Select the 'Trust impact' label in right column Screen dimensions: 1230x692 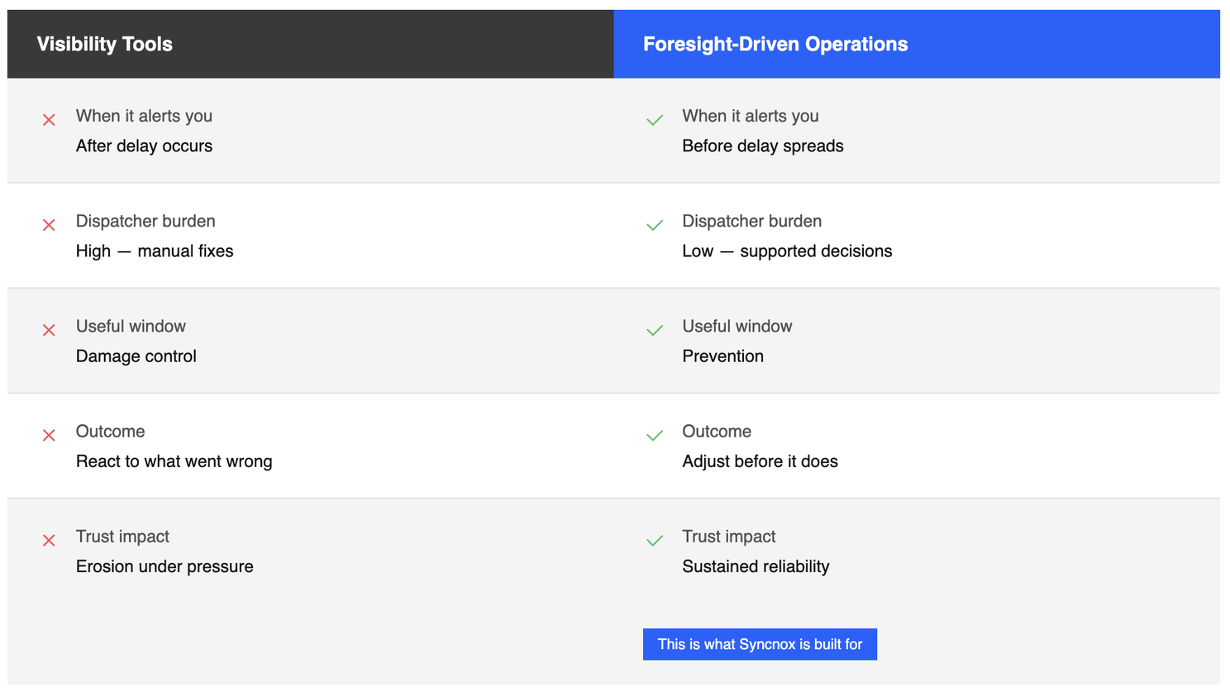pyautogui.click(x=728, y=536)
